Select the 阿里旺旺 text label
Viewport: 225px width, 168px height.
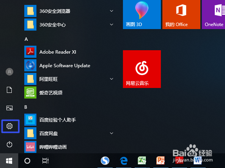pyautogui.click(x=49, y=79)
